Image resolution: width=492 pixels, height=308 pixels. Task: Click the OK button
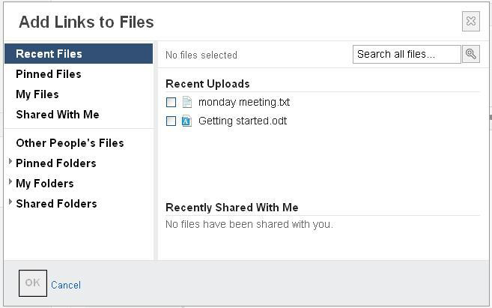33,283
